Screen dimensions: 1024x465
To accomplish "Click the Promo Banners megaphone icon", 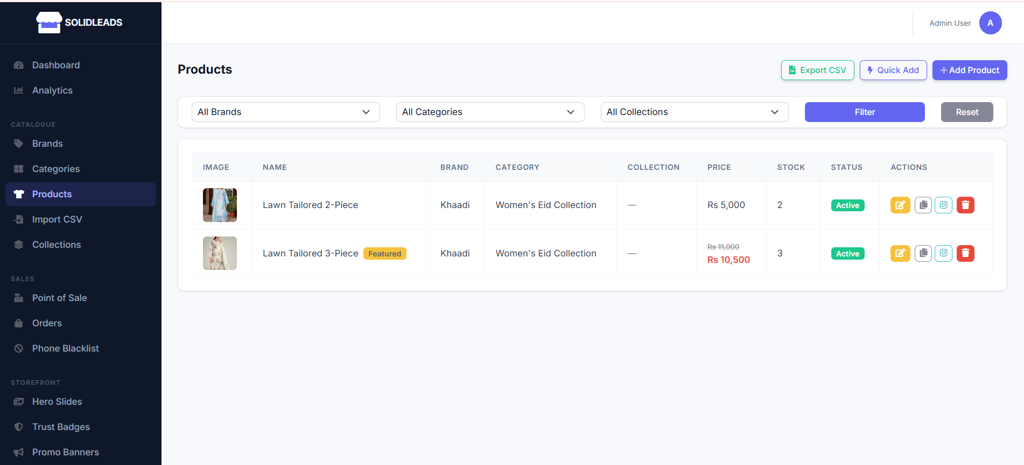I will click(x=19, y=452).
